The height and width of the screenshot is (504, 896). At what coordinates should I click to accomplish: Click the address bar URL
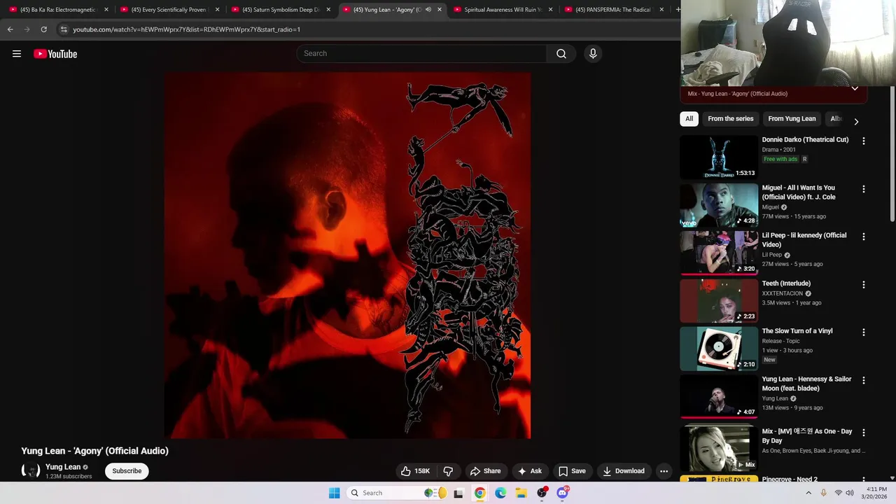(186, 29)
